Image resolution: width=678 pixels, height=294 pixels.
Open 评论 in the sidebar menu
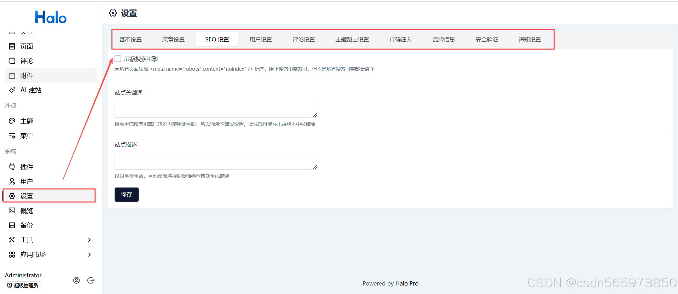click(51, 61)
